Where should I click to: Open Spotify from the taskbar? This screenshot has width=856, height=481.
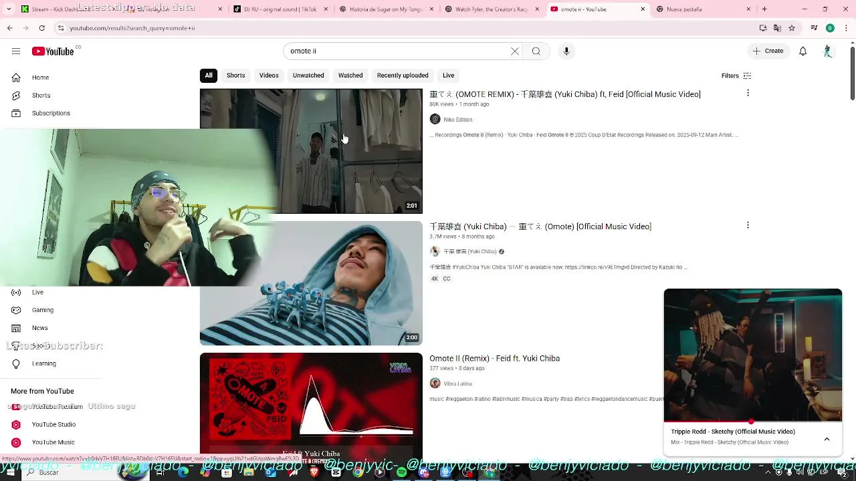(x=401, y=472)
